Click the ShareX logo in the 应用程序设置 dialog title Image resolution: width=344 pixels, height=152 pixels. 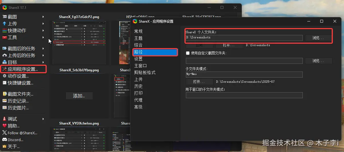135,21
